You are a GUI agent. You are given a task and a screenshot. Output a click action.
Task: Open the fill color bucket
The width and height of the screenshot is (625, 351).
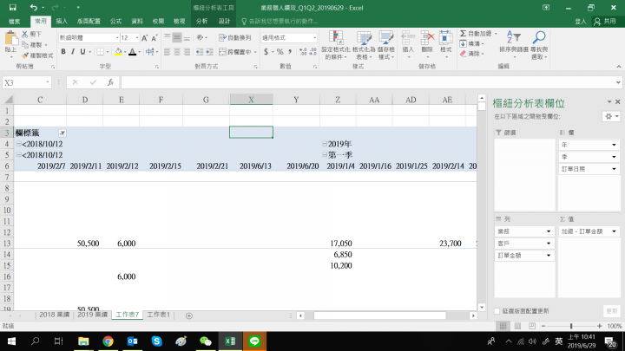coord(118,52)
